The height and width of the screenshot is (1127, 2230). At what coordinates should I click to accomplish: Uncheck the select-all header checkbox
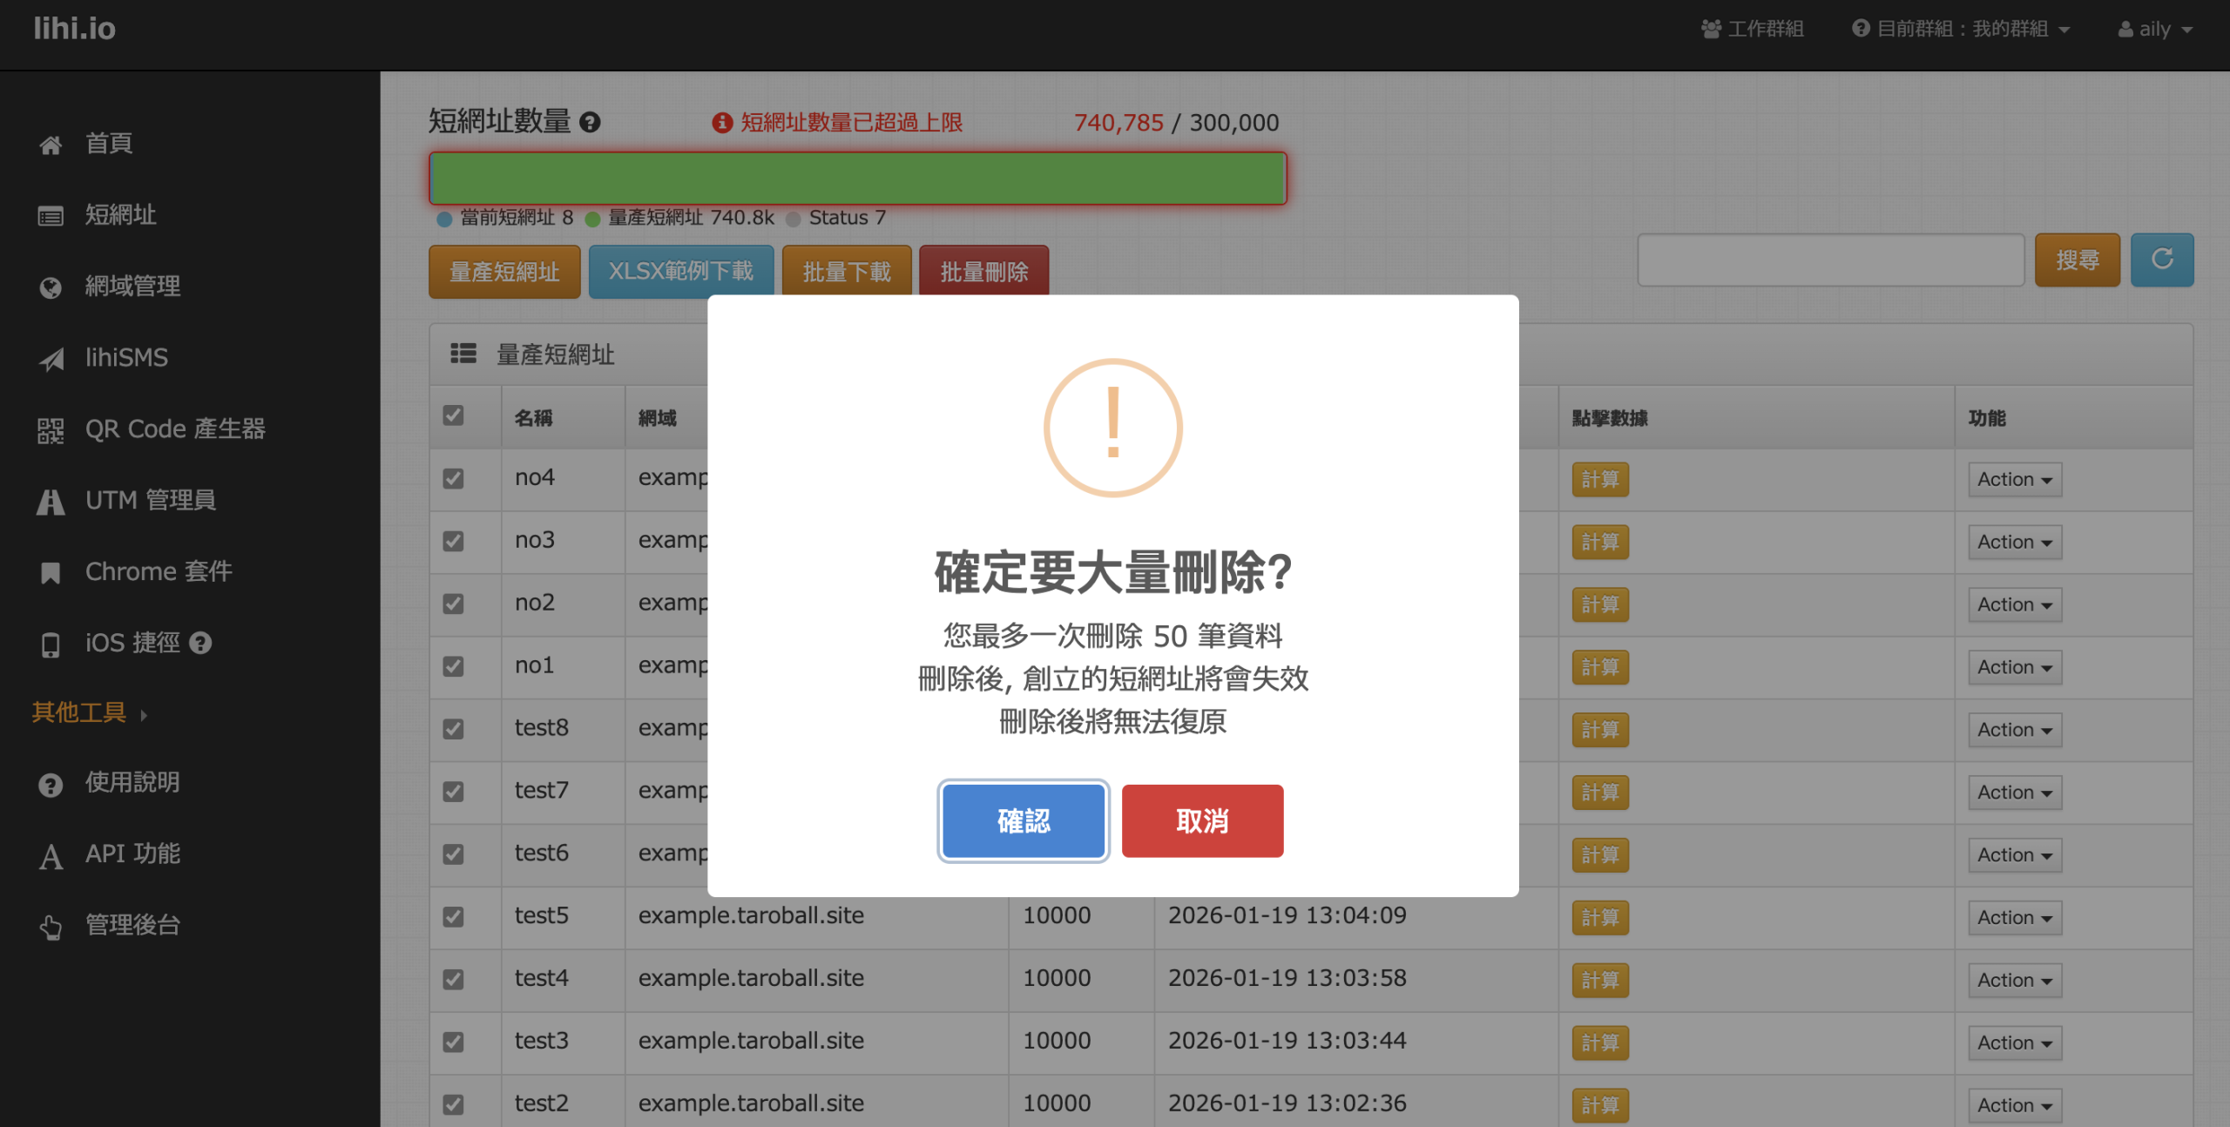pos(453,415)
